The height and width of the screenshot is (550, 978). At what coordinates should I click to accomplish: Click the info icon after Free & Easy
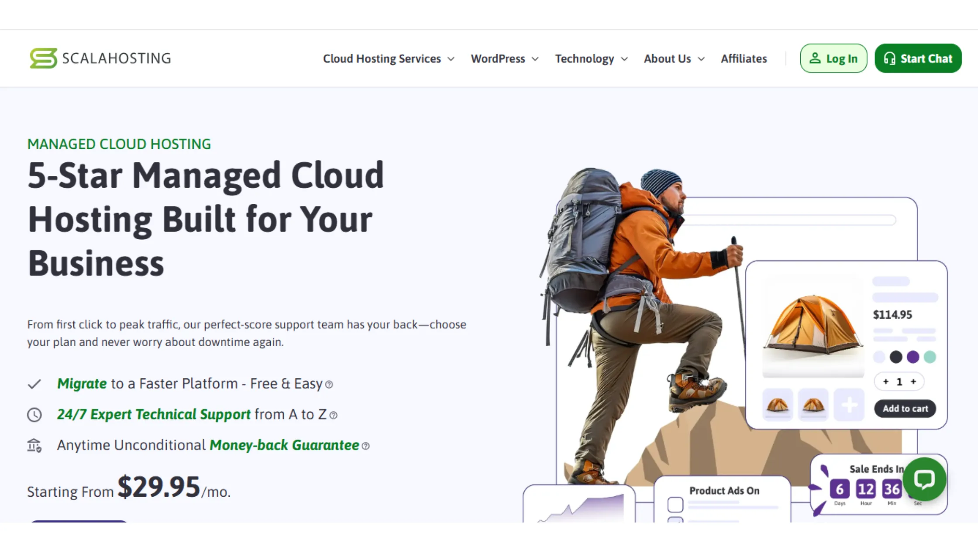[329, 385]
